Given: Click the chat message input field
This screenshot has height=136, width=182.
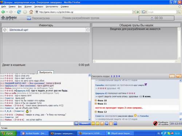Looking at the screenshot, I should [37, 123].
